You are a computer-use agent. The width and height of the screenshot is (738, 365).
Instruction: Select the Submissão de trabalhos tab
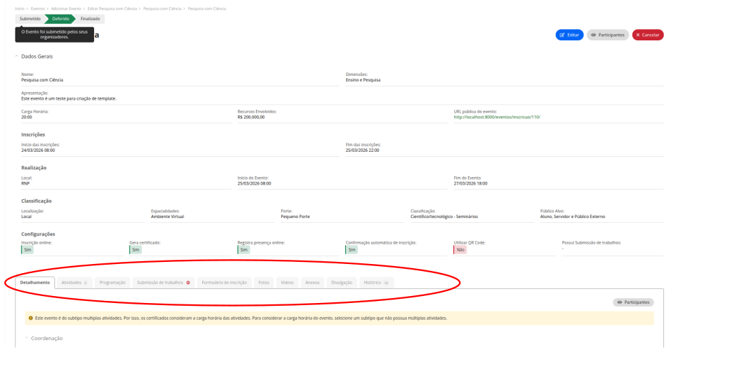click(163, 283)
